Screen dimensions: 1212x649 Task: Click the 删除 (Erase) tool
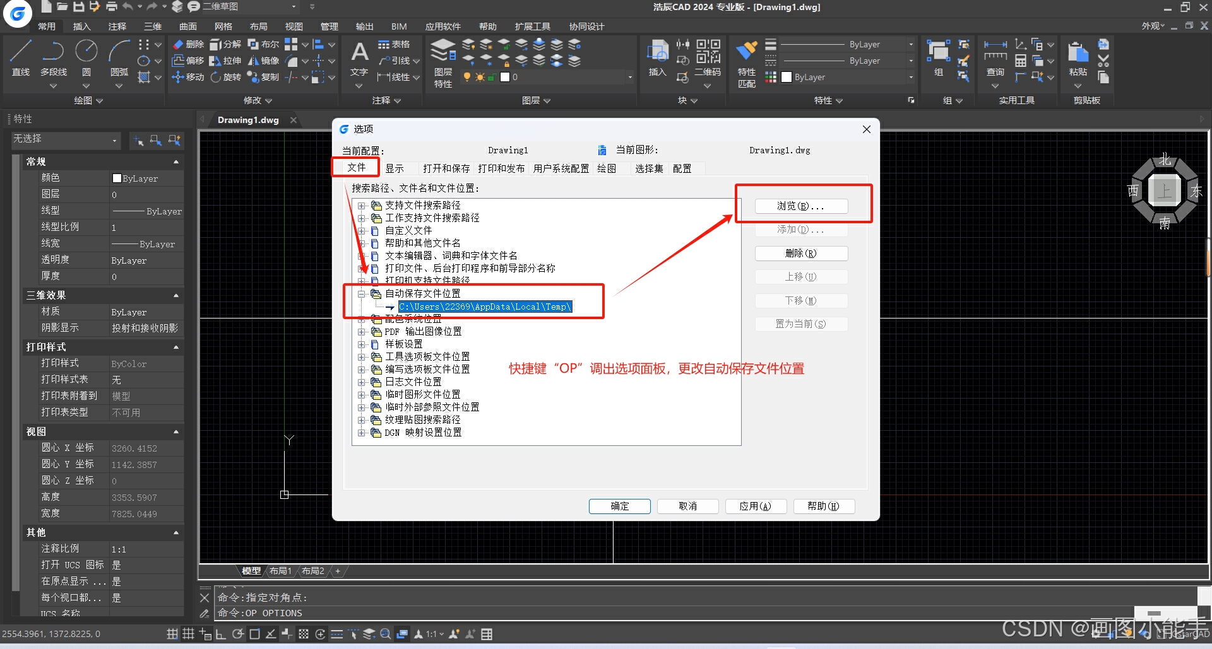pos(188,44)
